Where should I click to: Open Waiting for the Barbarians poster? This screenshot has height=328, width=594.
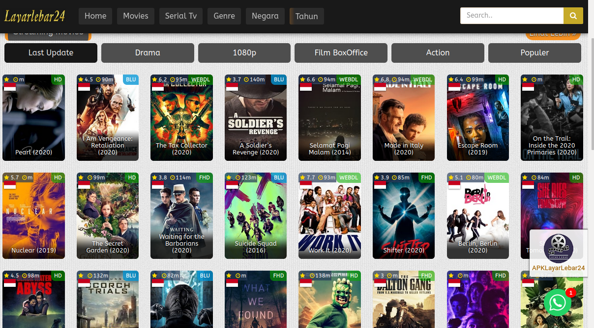pyautogui.click(x=181, y=216)
